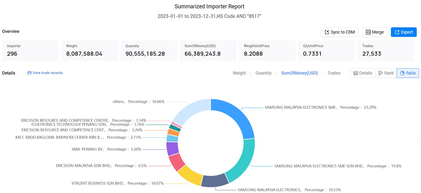
Task: Click the Quantity 90,555,185.28 overview card
Action: (149, 50)
